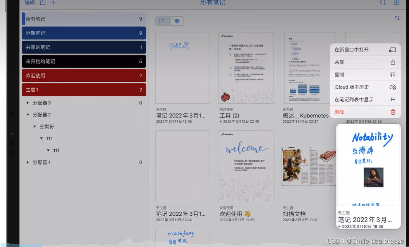Viewport: 409px width, 247px height.
Task: Tap the sort arrows icon
Action: click(397, 18)
